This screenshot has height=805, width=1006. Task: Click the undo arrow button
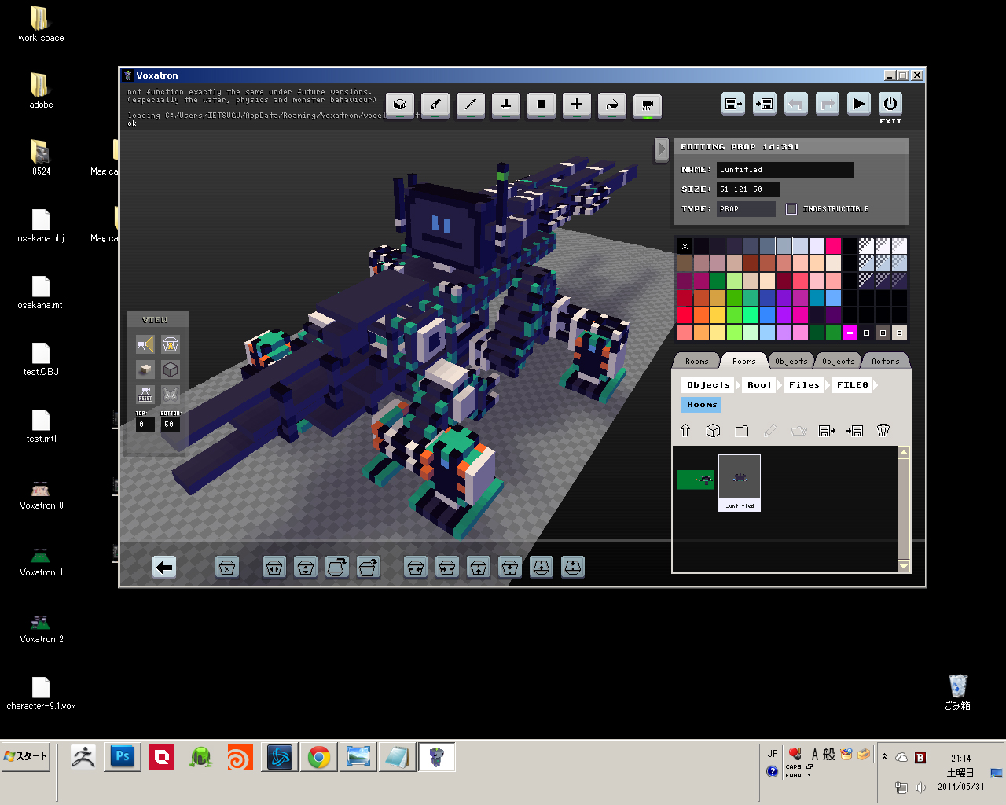tap(796, 104)
